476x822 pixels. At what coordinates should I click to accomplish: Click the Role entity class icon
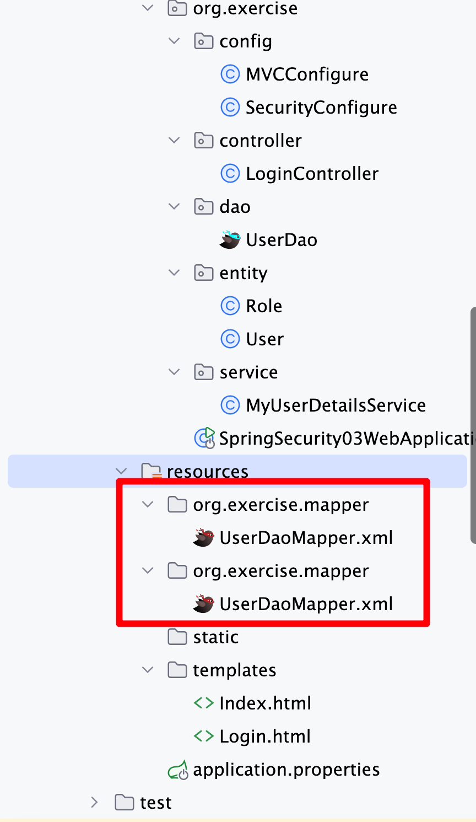[x=230, y=306]
